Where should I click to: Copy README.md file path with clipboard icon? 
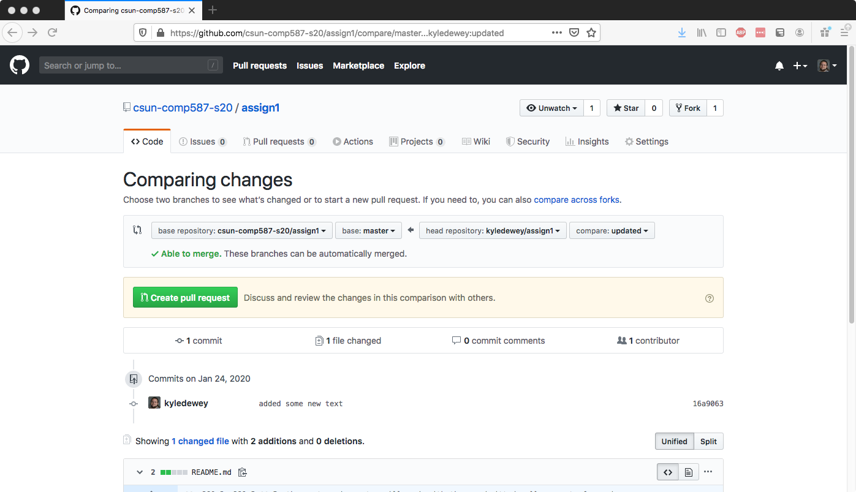click(242, 472)
